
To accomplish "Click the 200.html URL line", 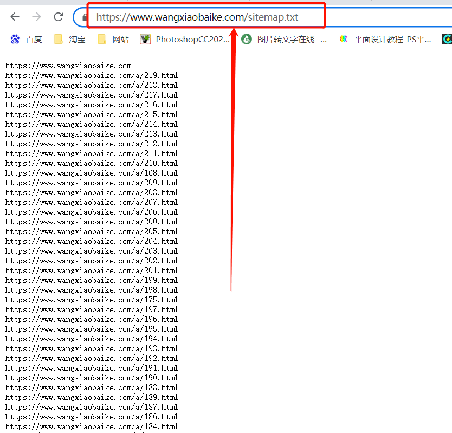I will tap(92, 222).
